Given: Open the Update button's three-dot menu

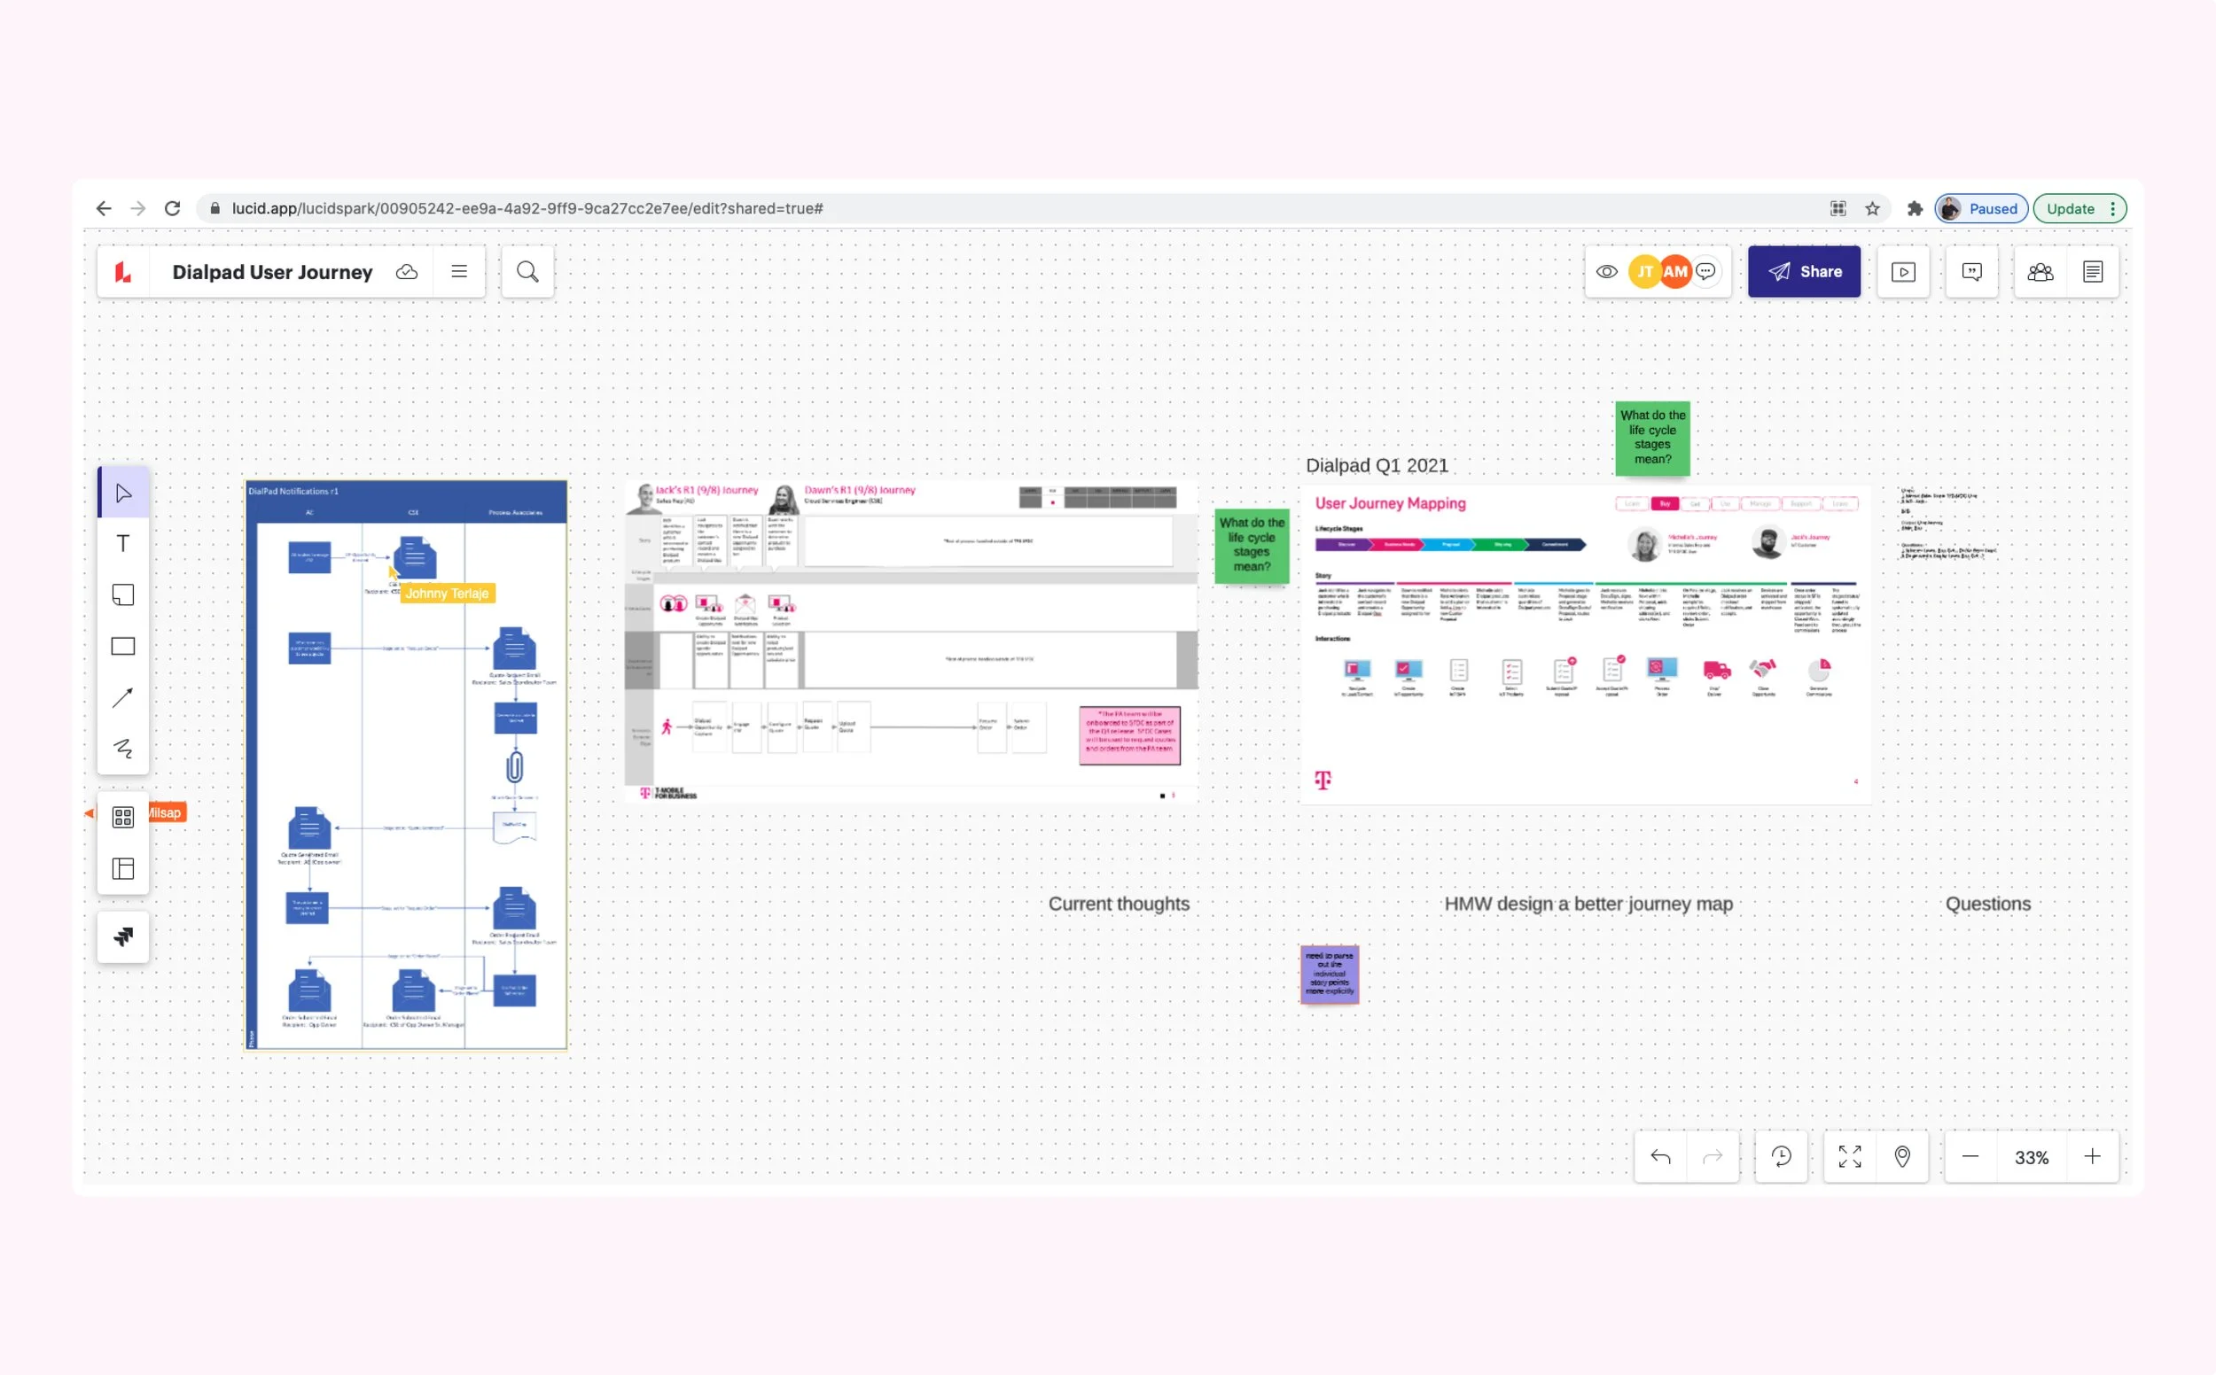Looking at the screenshot, I should (2112, 208).
